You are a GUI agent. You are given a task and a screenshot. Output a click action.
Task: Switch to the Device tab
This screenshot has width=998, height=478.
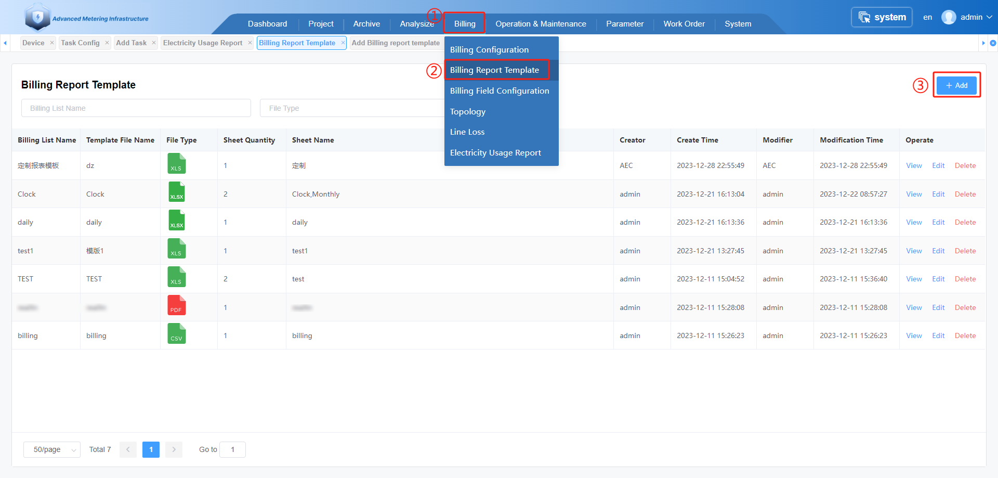tap(33, 43)
